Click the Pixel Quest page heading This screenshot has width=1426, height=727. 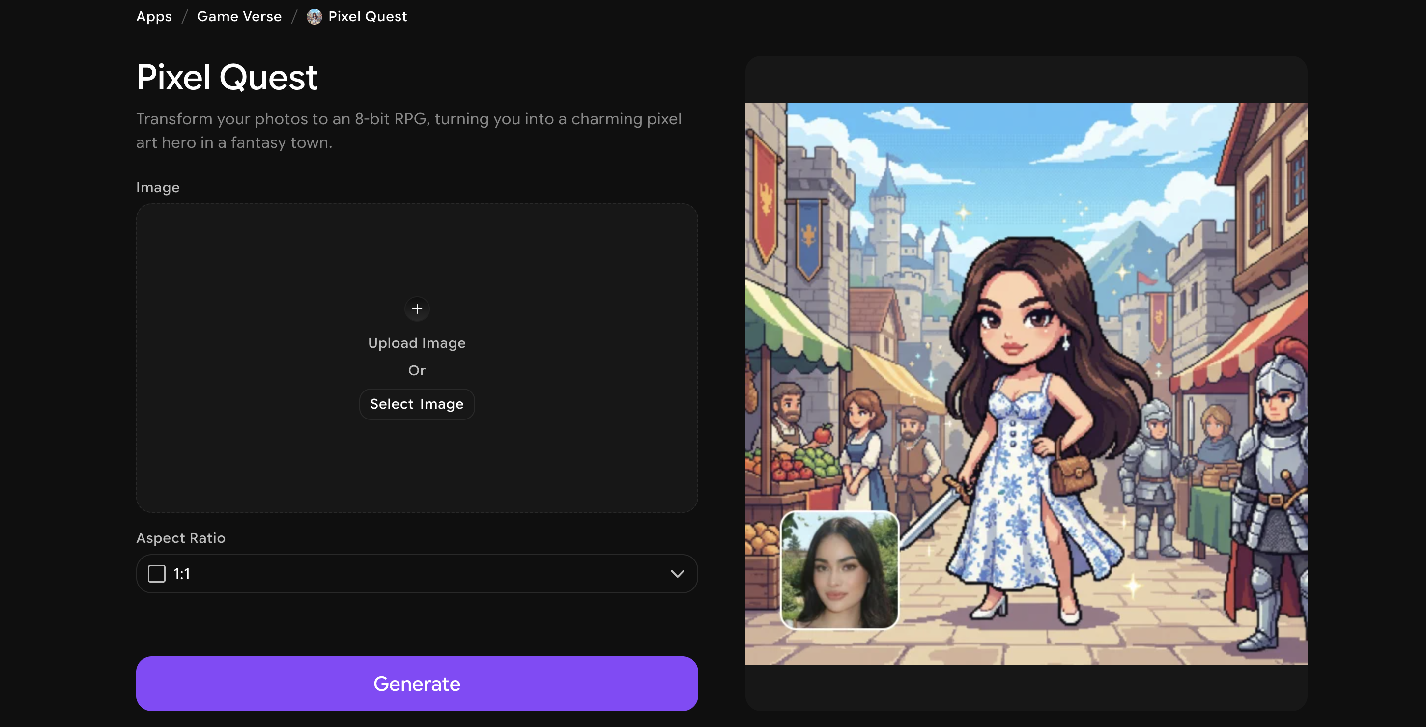pos(227,77)
